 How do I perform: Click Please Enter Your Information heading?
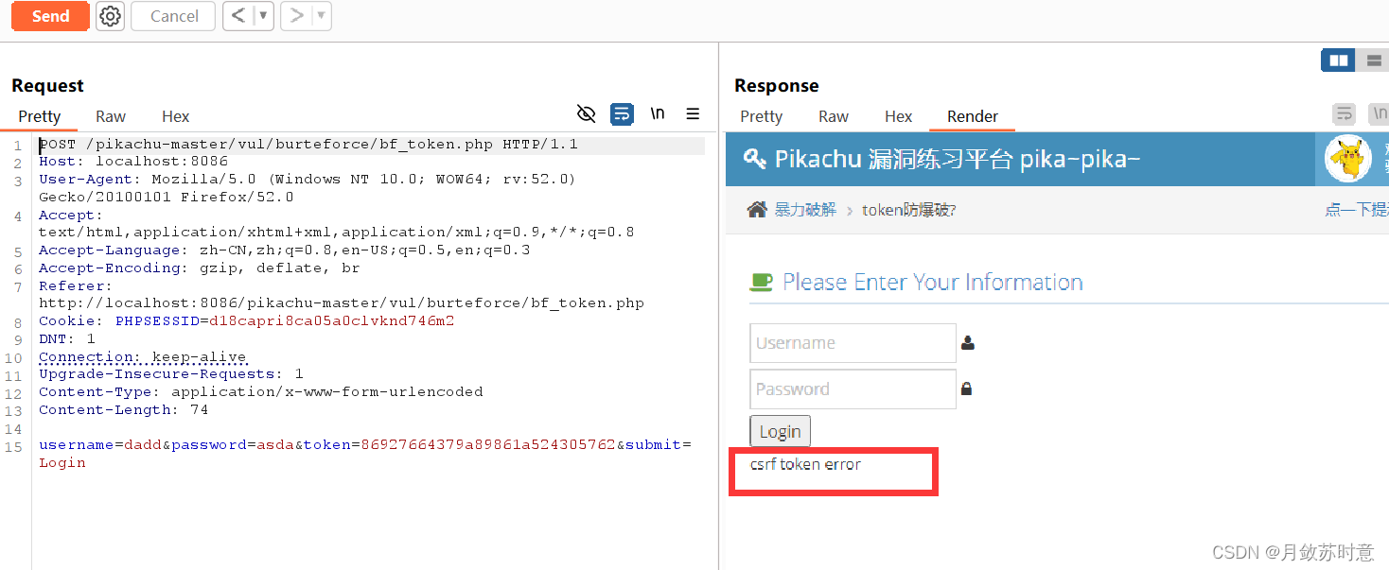[x=933, y=282]
